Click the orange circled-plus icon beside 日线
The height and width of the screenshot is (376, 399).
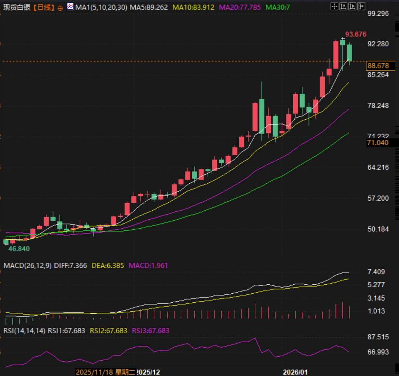click(x=60, y=7)
